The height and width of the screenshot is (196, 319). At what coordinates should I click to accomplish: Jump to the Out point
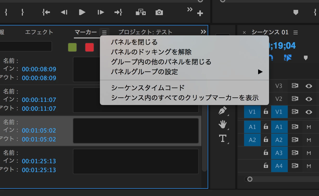point(118,12)
